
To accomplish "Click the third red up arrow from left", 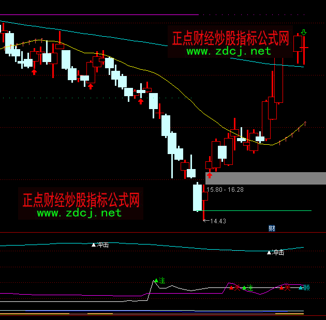I will [x=140, y=101].
